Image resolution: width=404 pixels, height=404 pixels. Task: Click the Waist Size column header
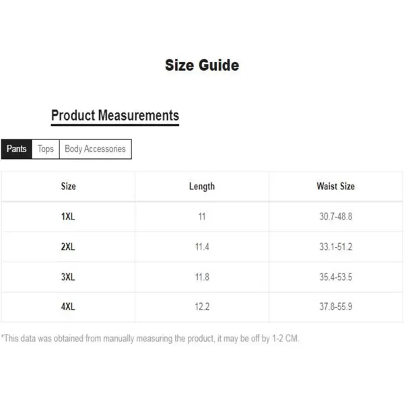coord(336,187)
